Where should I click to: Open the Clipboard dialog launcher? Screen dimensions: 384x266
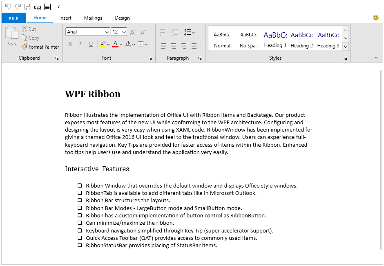[57, 58]
